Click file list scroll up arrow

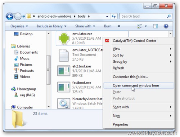point(170,34)
